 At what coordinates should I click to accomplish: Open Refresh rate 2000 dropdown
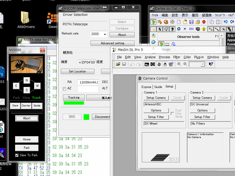click(x=105, y=34)
